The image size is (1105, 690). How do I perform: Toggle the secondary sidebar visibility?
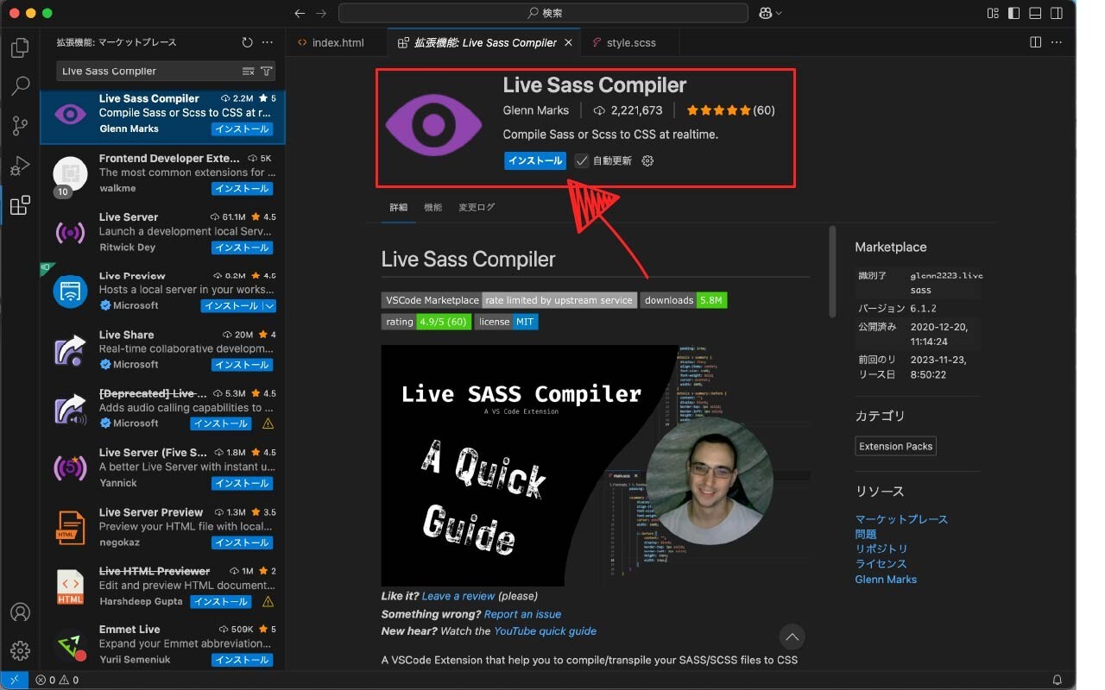tap(1056, 13)
